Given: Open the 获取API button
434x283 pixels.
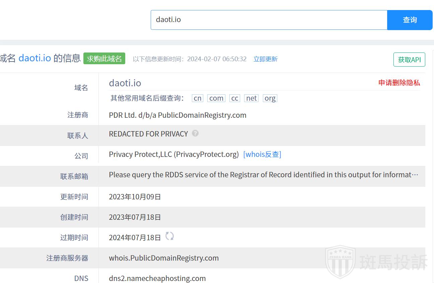Looking at the screenshot, I should point(409,60).
